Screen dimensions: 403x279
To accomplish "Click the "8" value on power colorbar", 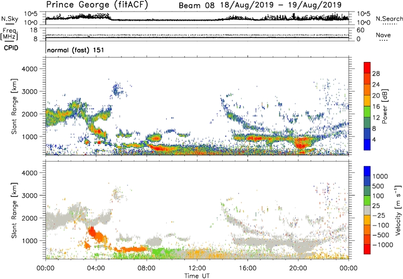I will point(374,129).
